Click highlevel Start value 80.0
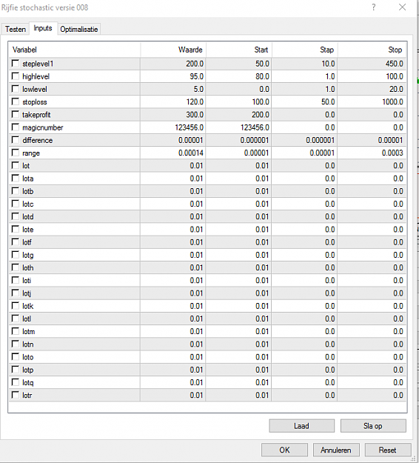The image size is (419, 463). point(262,76)
